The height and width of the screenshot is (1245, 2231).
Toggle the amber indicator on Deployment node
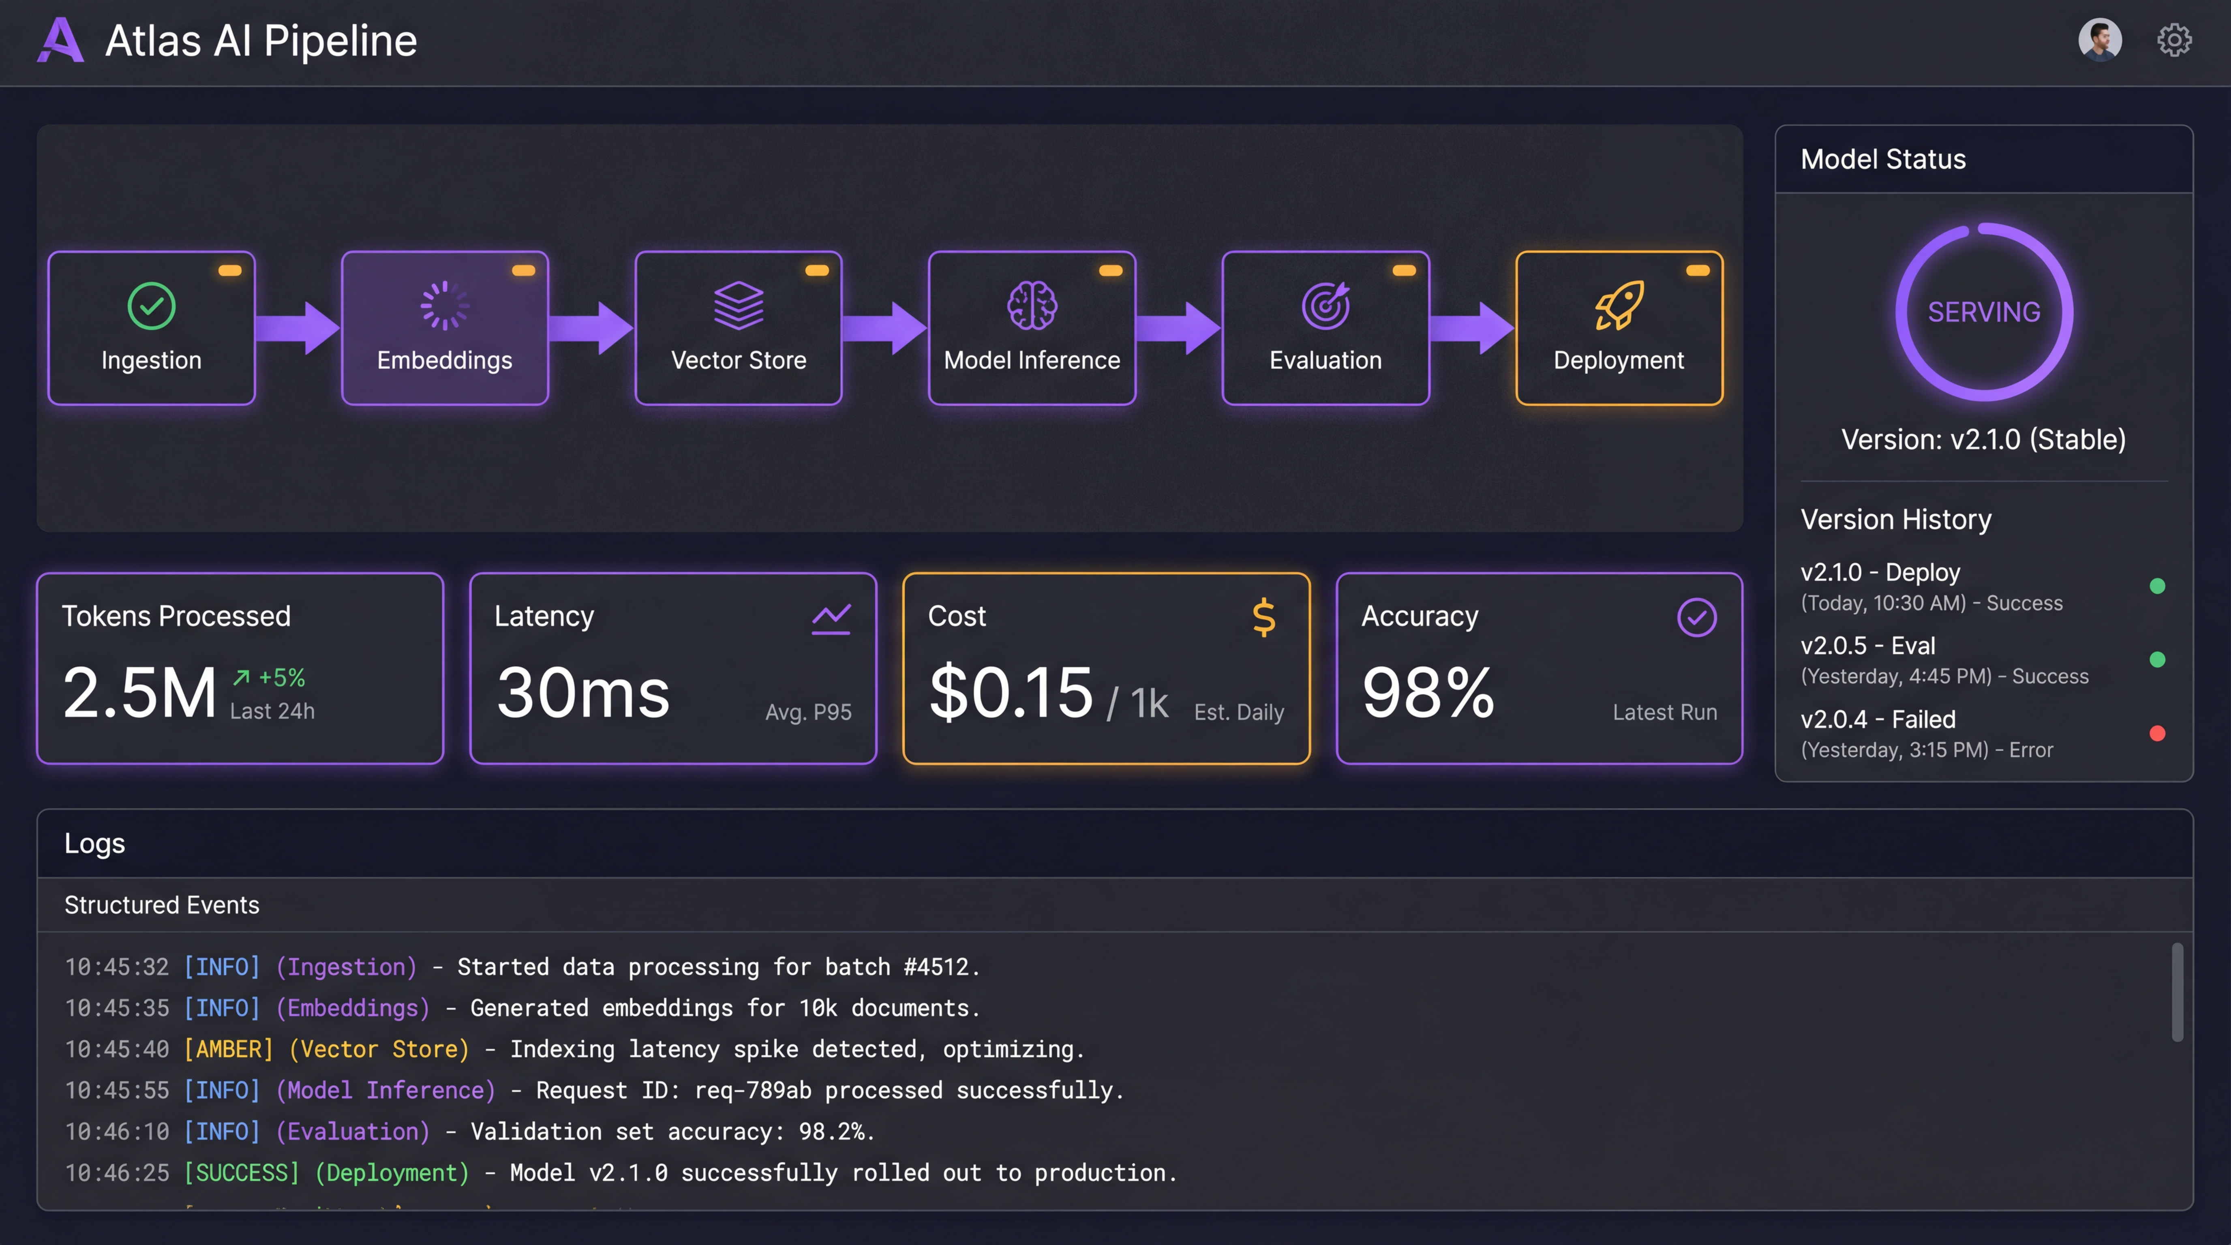1698,271
